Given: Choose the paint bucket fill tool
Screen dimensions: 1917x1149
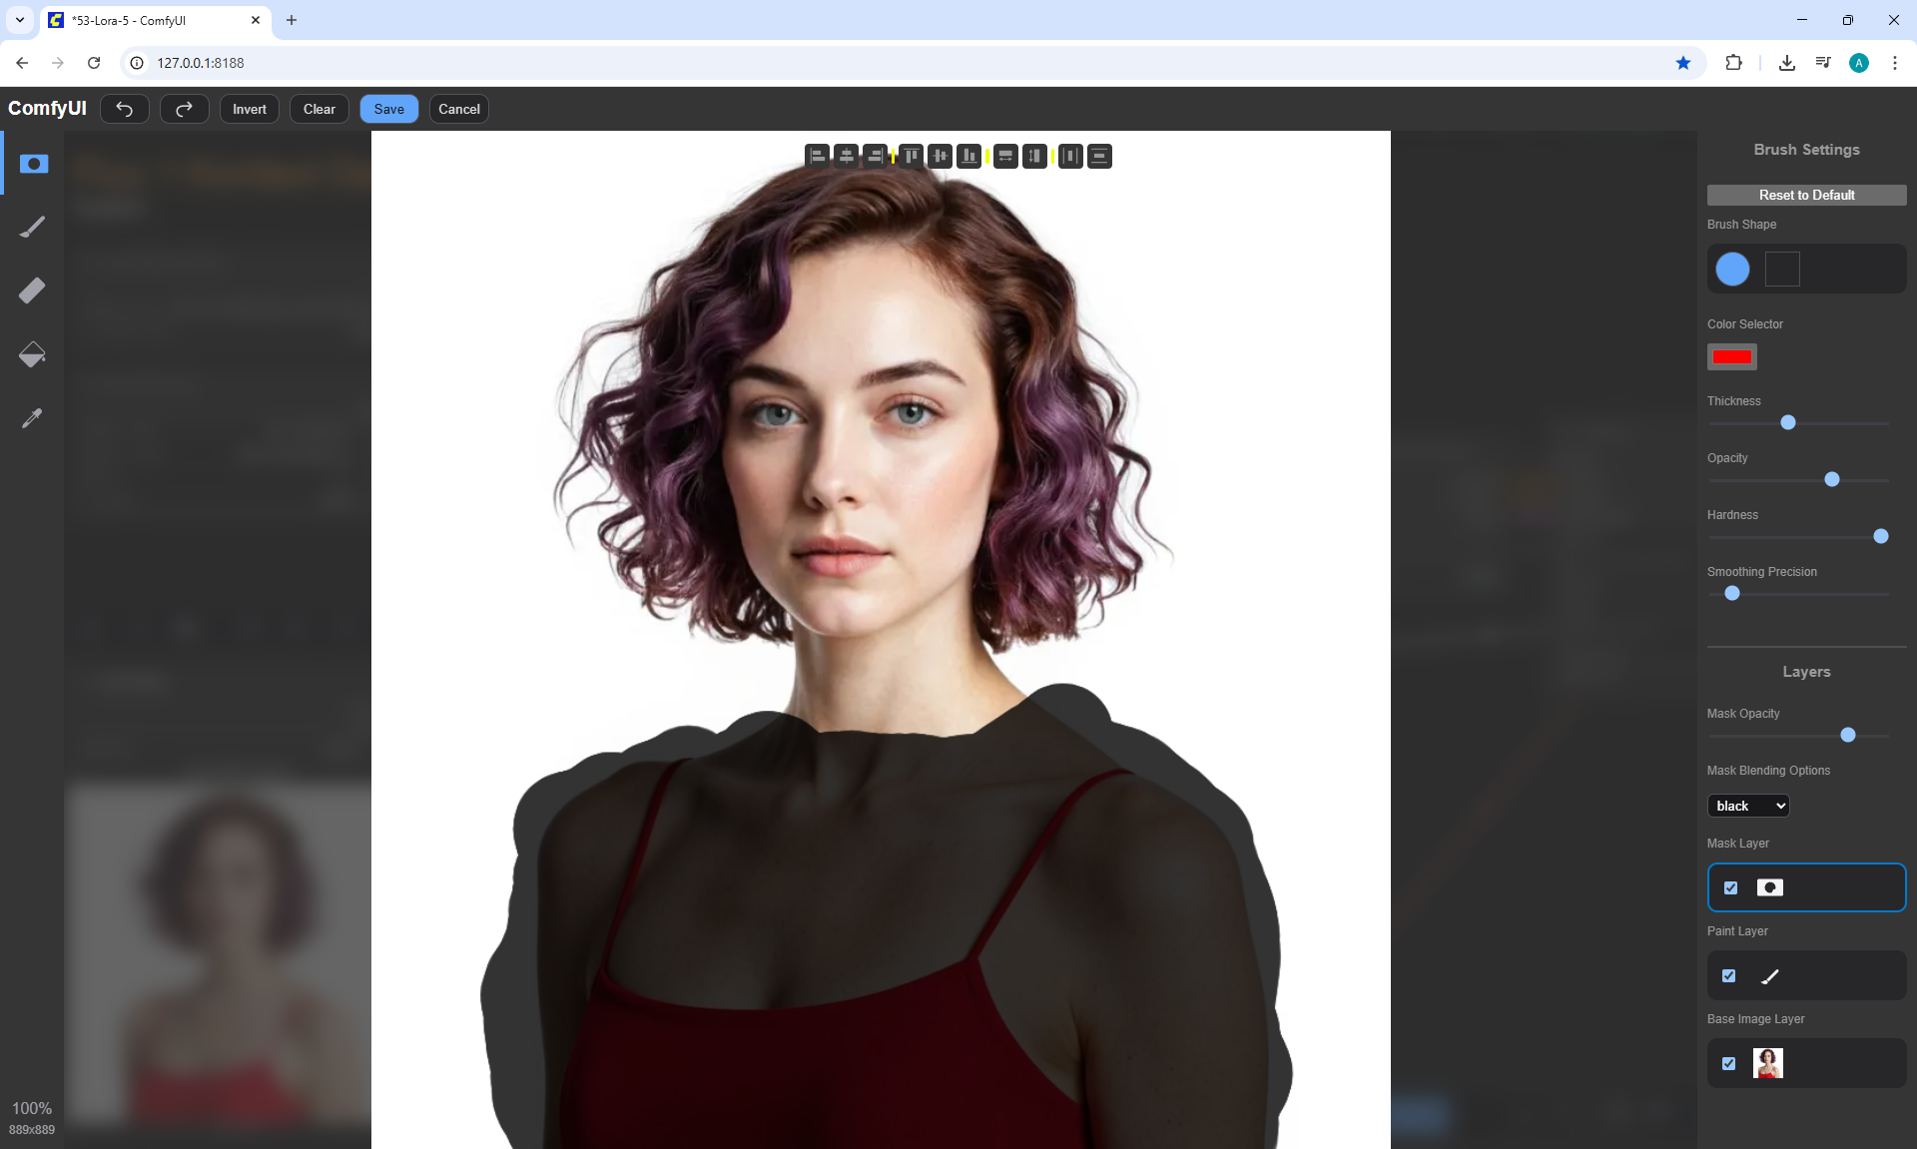Looking at the screenshot, I should pyautogui.click(x=32, y=354).
